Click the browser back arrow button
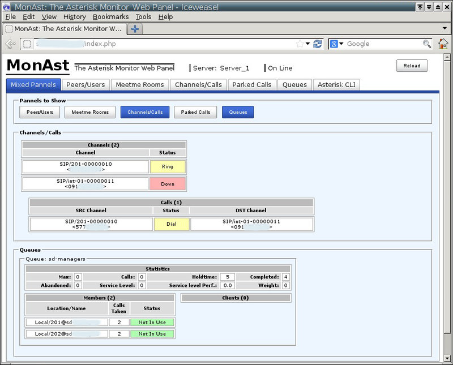 point(10,44)
